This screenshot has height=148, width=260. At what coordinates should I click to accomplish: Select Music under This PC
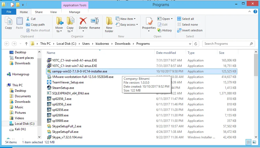click(19, 107)
